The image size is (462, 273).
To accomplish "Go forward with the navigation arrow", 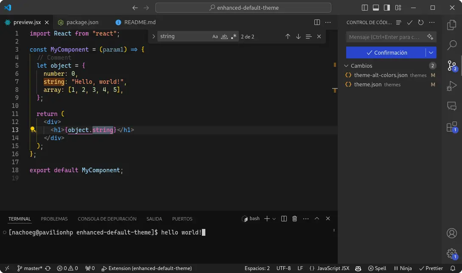I will click(x=146, y=8).
